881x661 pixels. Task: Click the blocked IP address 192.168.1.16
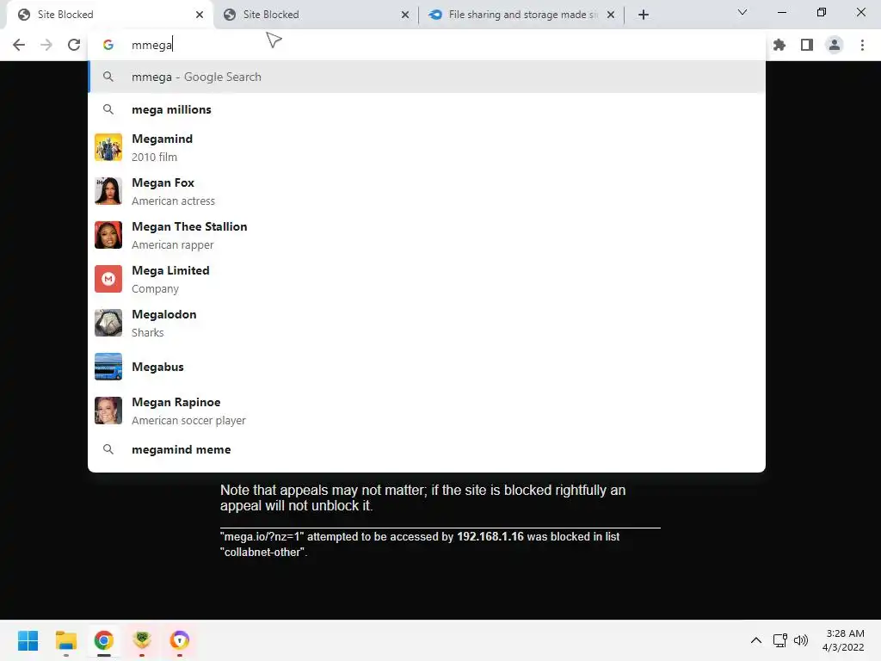490,537
